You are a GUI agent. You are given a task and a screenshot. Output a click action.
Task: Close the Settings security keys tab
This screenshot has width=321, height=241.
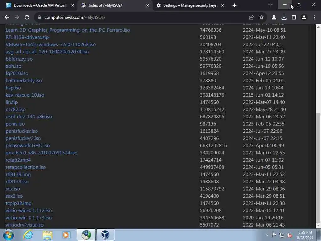point(223,5)
